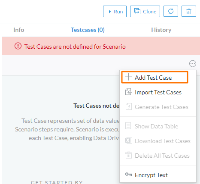Switch to the Info tab
200x184 pixels.
tap(19, 30)
